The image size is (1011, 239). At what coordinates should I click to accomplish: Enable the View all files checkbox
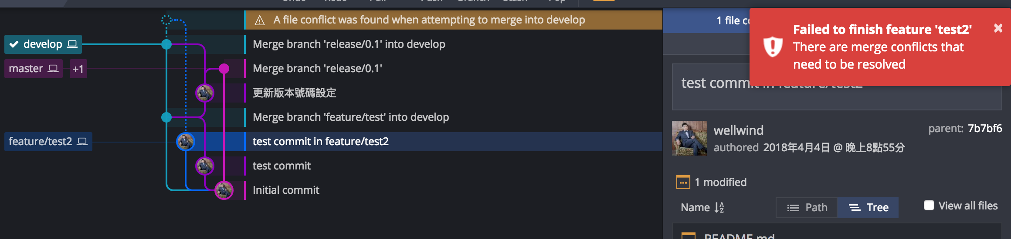point(929,205)
